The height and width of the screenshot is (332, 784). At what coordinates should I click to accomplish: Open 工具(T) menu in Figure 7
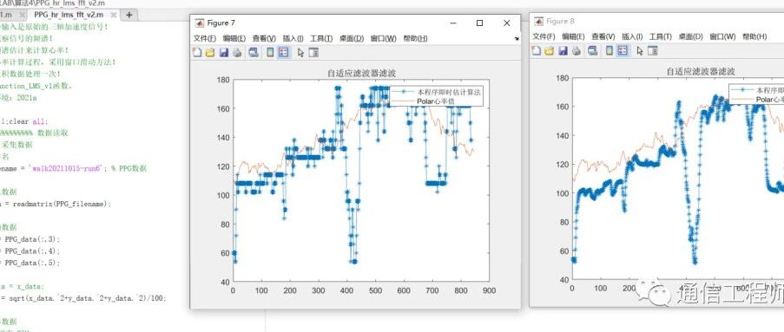coord(321,38)
